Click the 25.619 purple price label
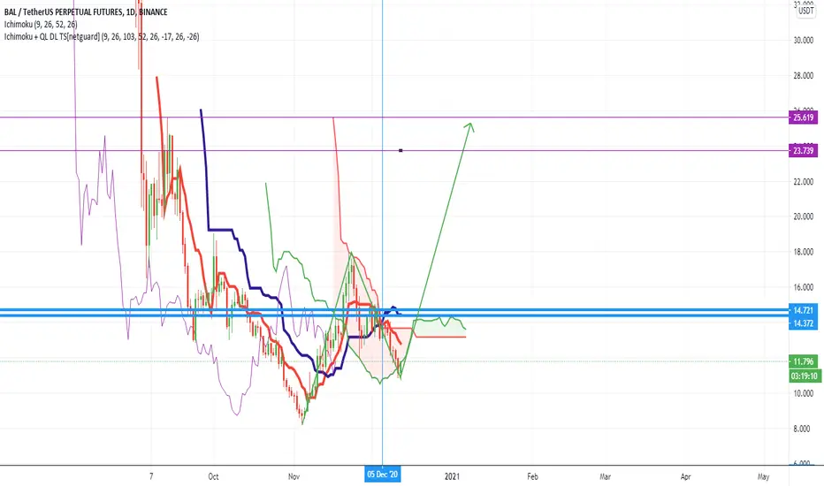The width and height of the screenshot is (824, 486). coord(803,118)
